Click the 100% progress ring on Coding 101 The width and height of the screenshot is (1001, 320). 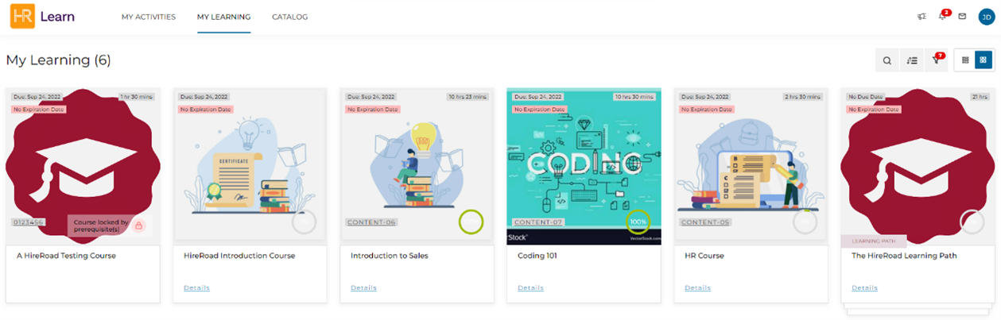638,222
